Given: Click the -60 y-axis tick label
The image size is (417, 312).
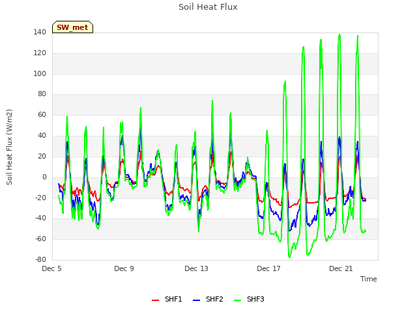Looking at the screenshot, I should click(x=40, y=239).
